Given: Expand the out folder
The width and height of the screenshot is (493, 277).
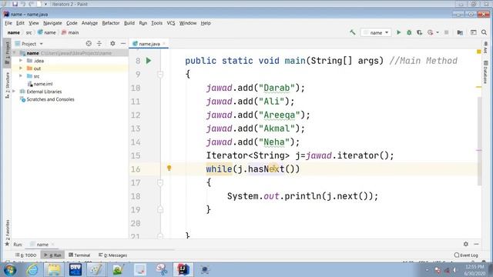Looking at the screenshot, I should [21, 68].
